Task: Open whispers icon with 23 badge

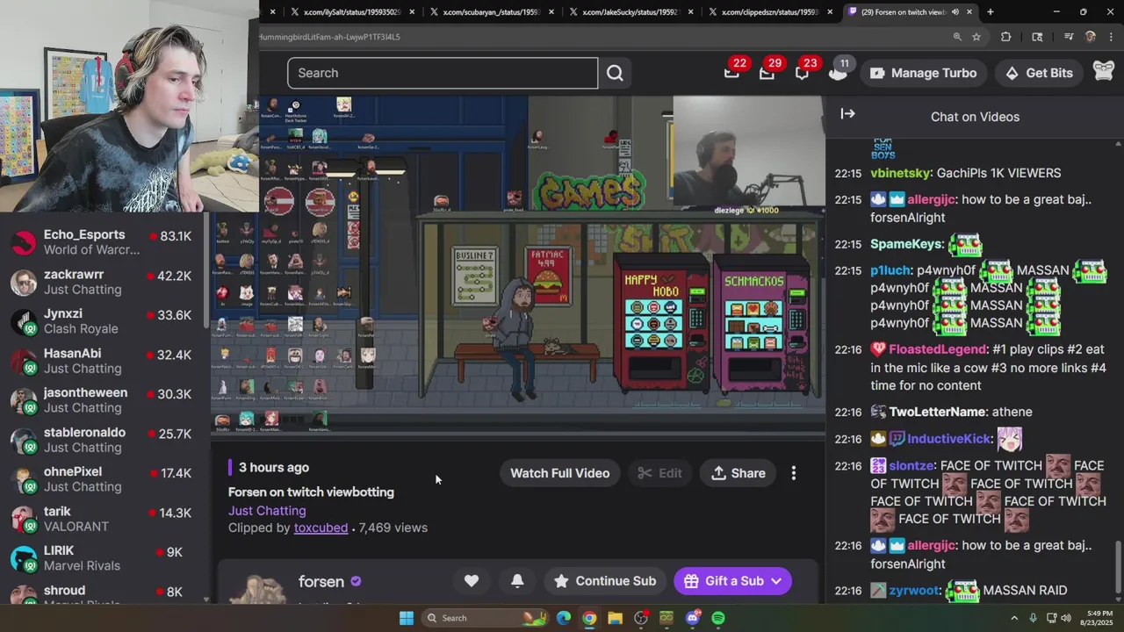Action: [802, 73]
